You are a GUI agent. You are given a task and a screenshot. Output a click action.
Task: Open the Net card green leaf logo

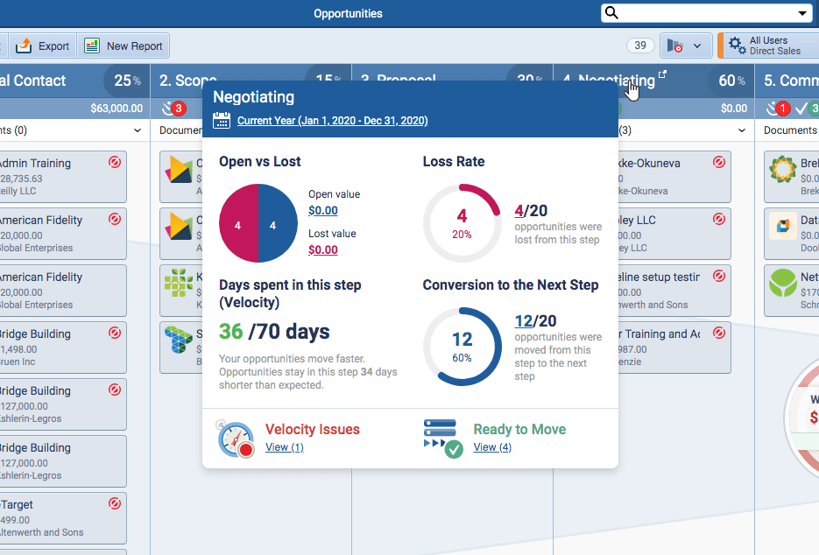(x=782, y=283)
